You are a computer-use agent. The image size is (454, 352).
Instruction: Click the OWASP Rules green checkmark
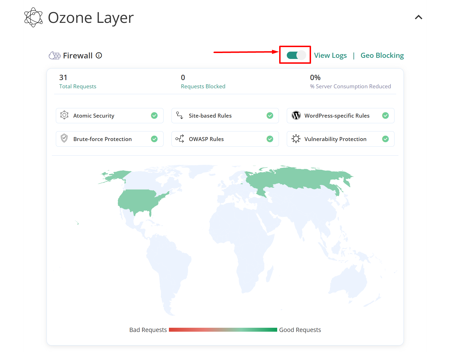(x=270, y=139)
